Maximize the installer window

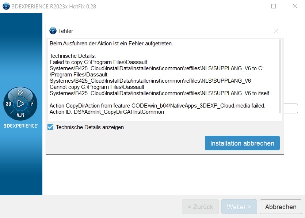point(274,6)
